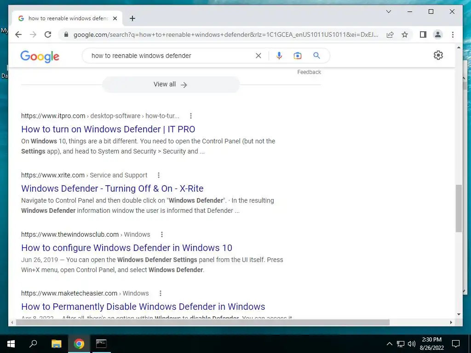Go back with the browser back arrow
The width and height of the screenshot is (471, 353).
pyautogui.click(x=18, y=34)
